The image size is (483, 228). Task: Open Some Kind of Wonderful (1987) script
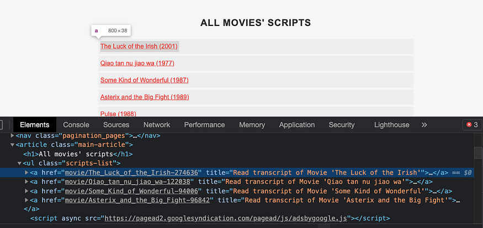click(x=145, y=80)
